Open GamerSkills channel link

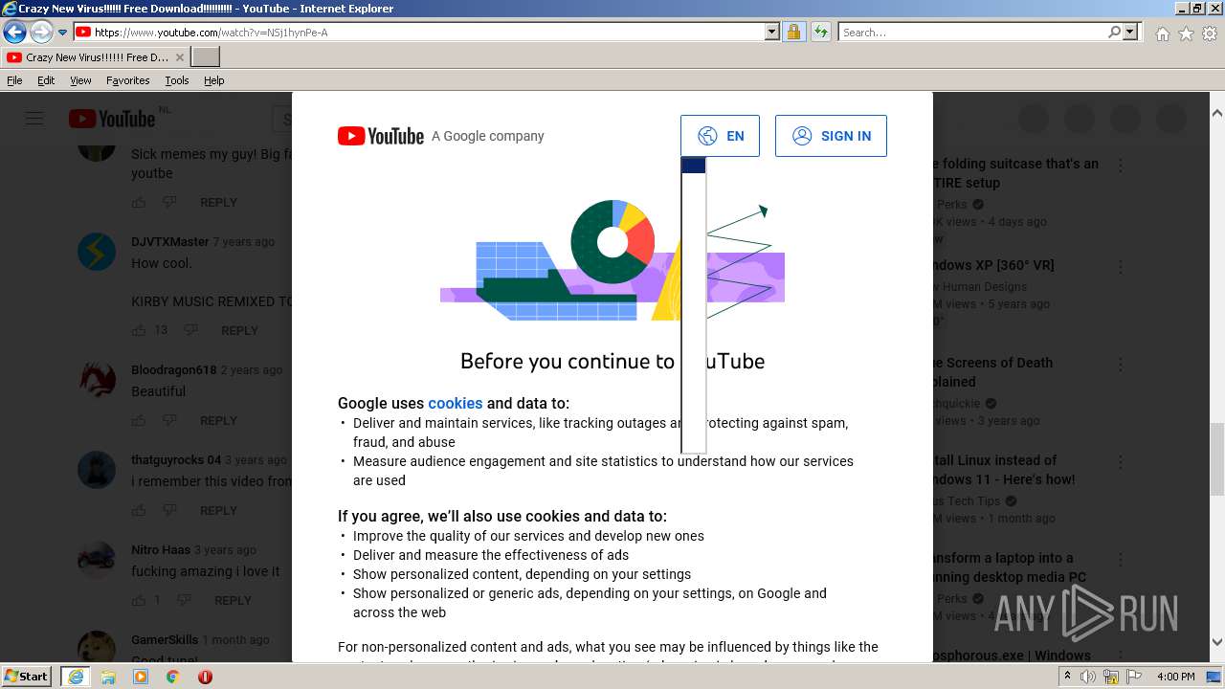tap(165, 640)
